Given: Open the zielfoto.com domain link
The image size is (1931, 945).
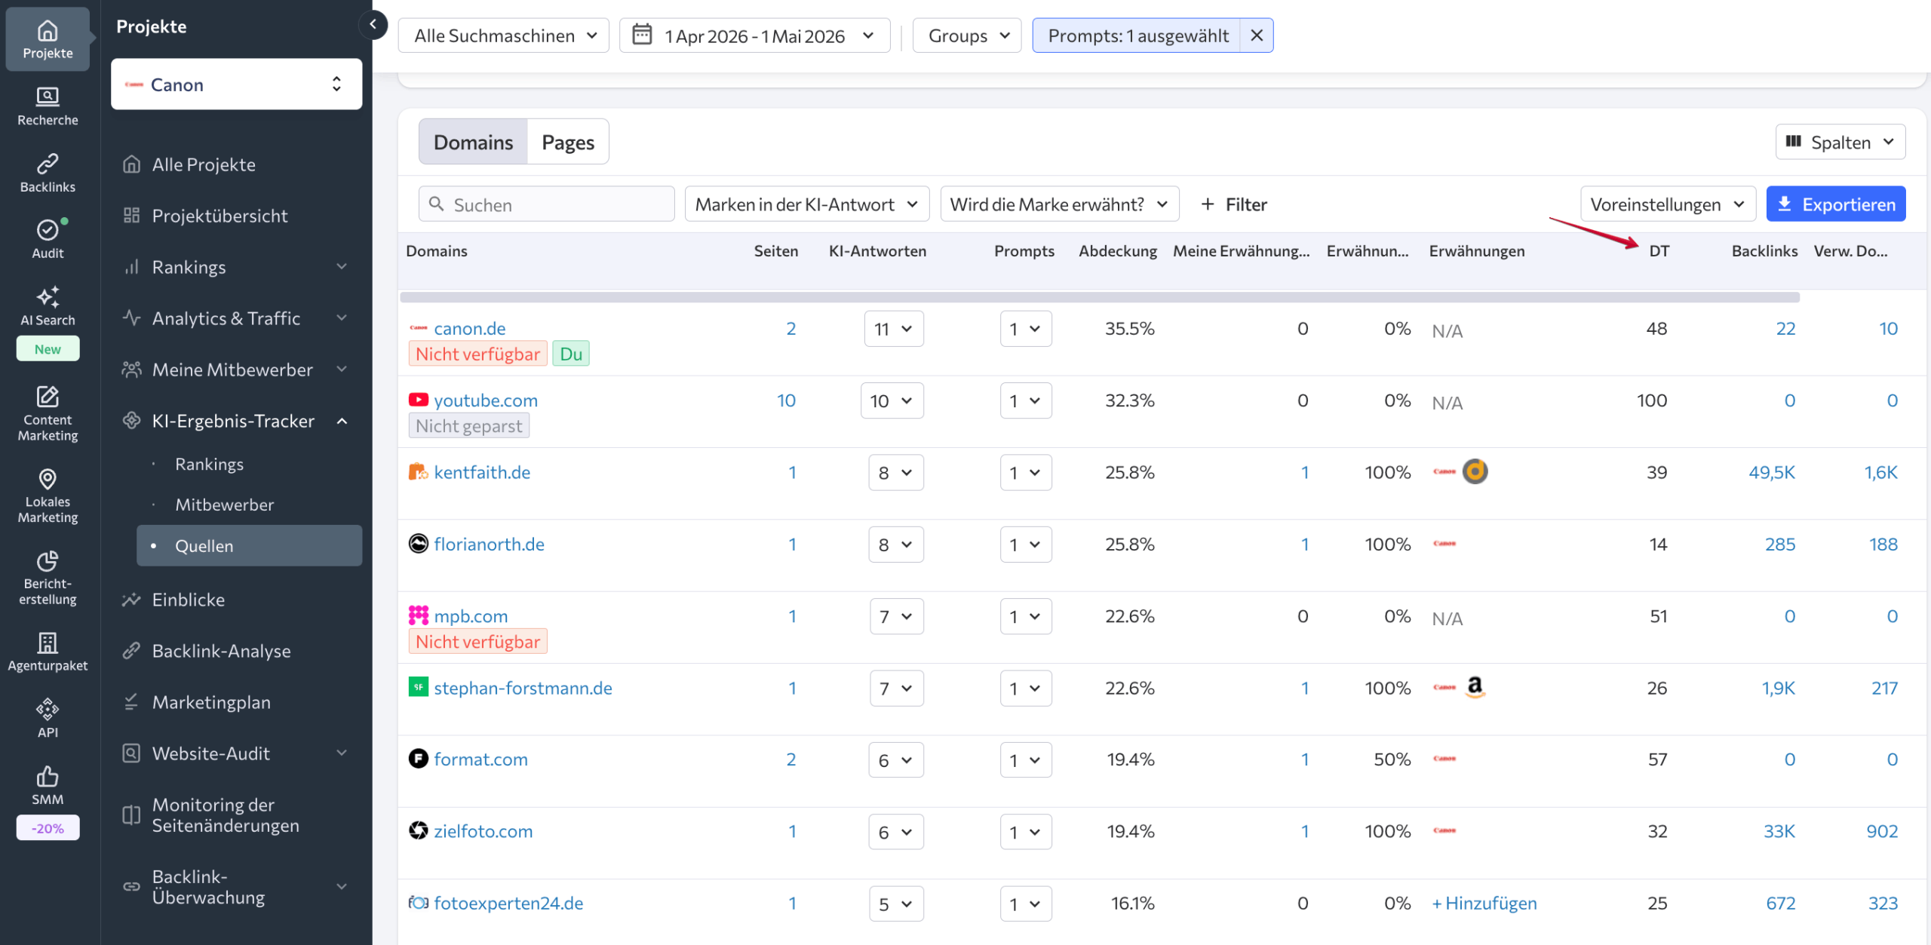Looking at the screenshot, I should click(x=483, y=831).
